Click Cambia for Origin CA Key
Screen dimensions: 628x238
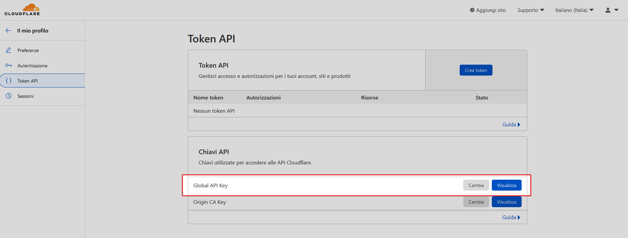[x=476, y=202]
